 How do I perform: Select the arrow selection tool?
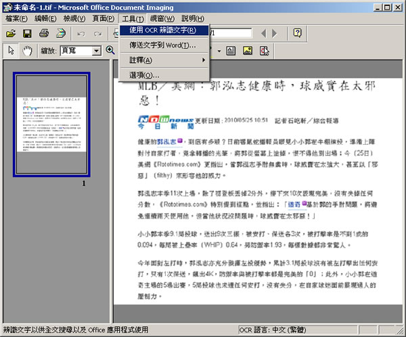[x=11, y=51]
